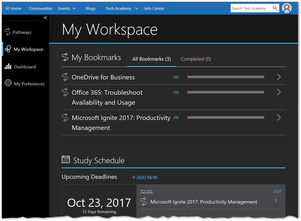
Task: Click the pathway icon in the to-do item
Action: pyautogui.click(x=143, y=202)
